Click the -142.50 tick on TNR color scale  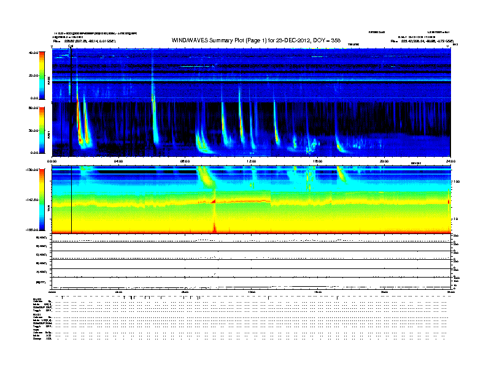pyautogui.click(x=33, y=200)
